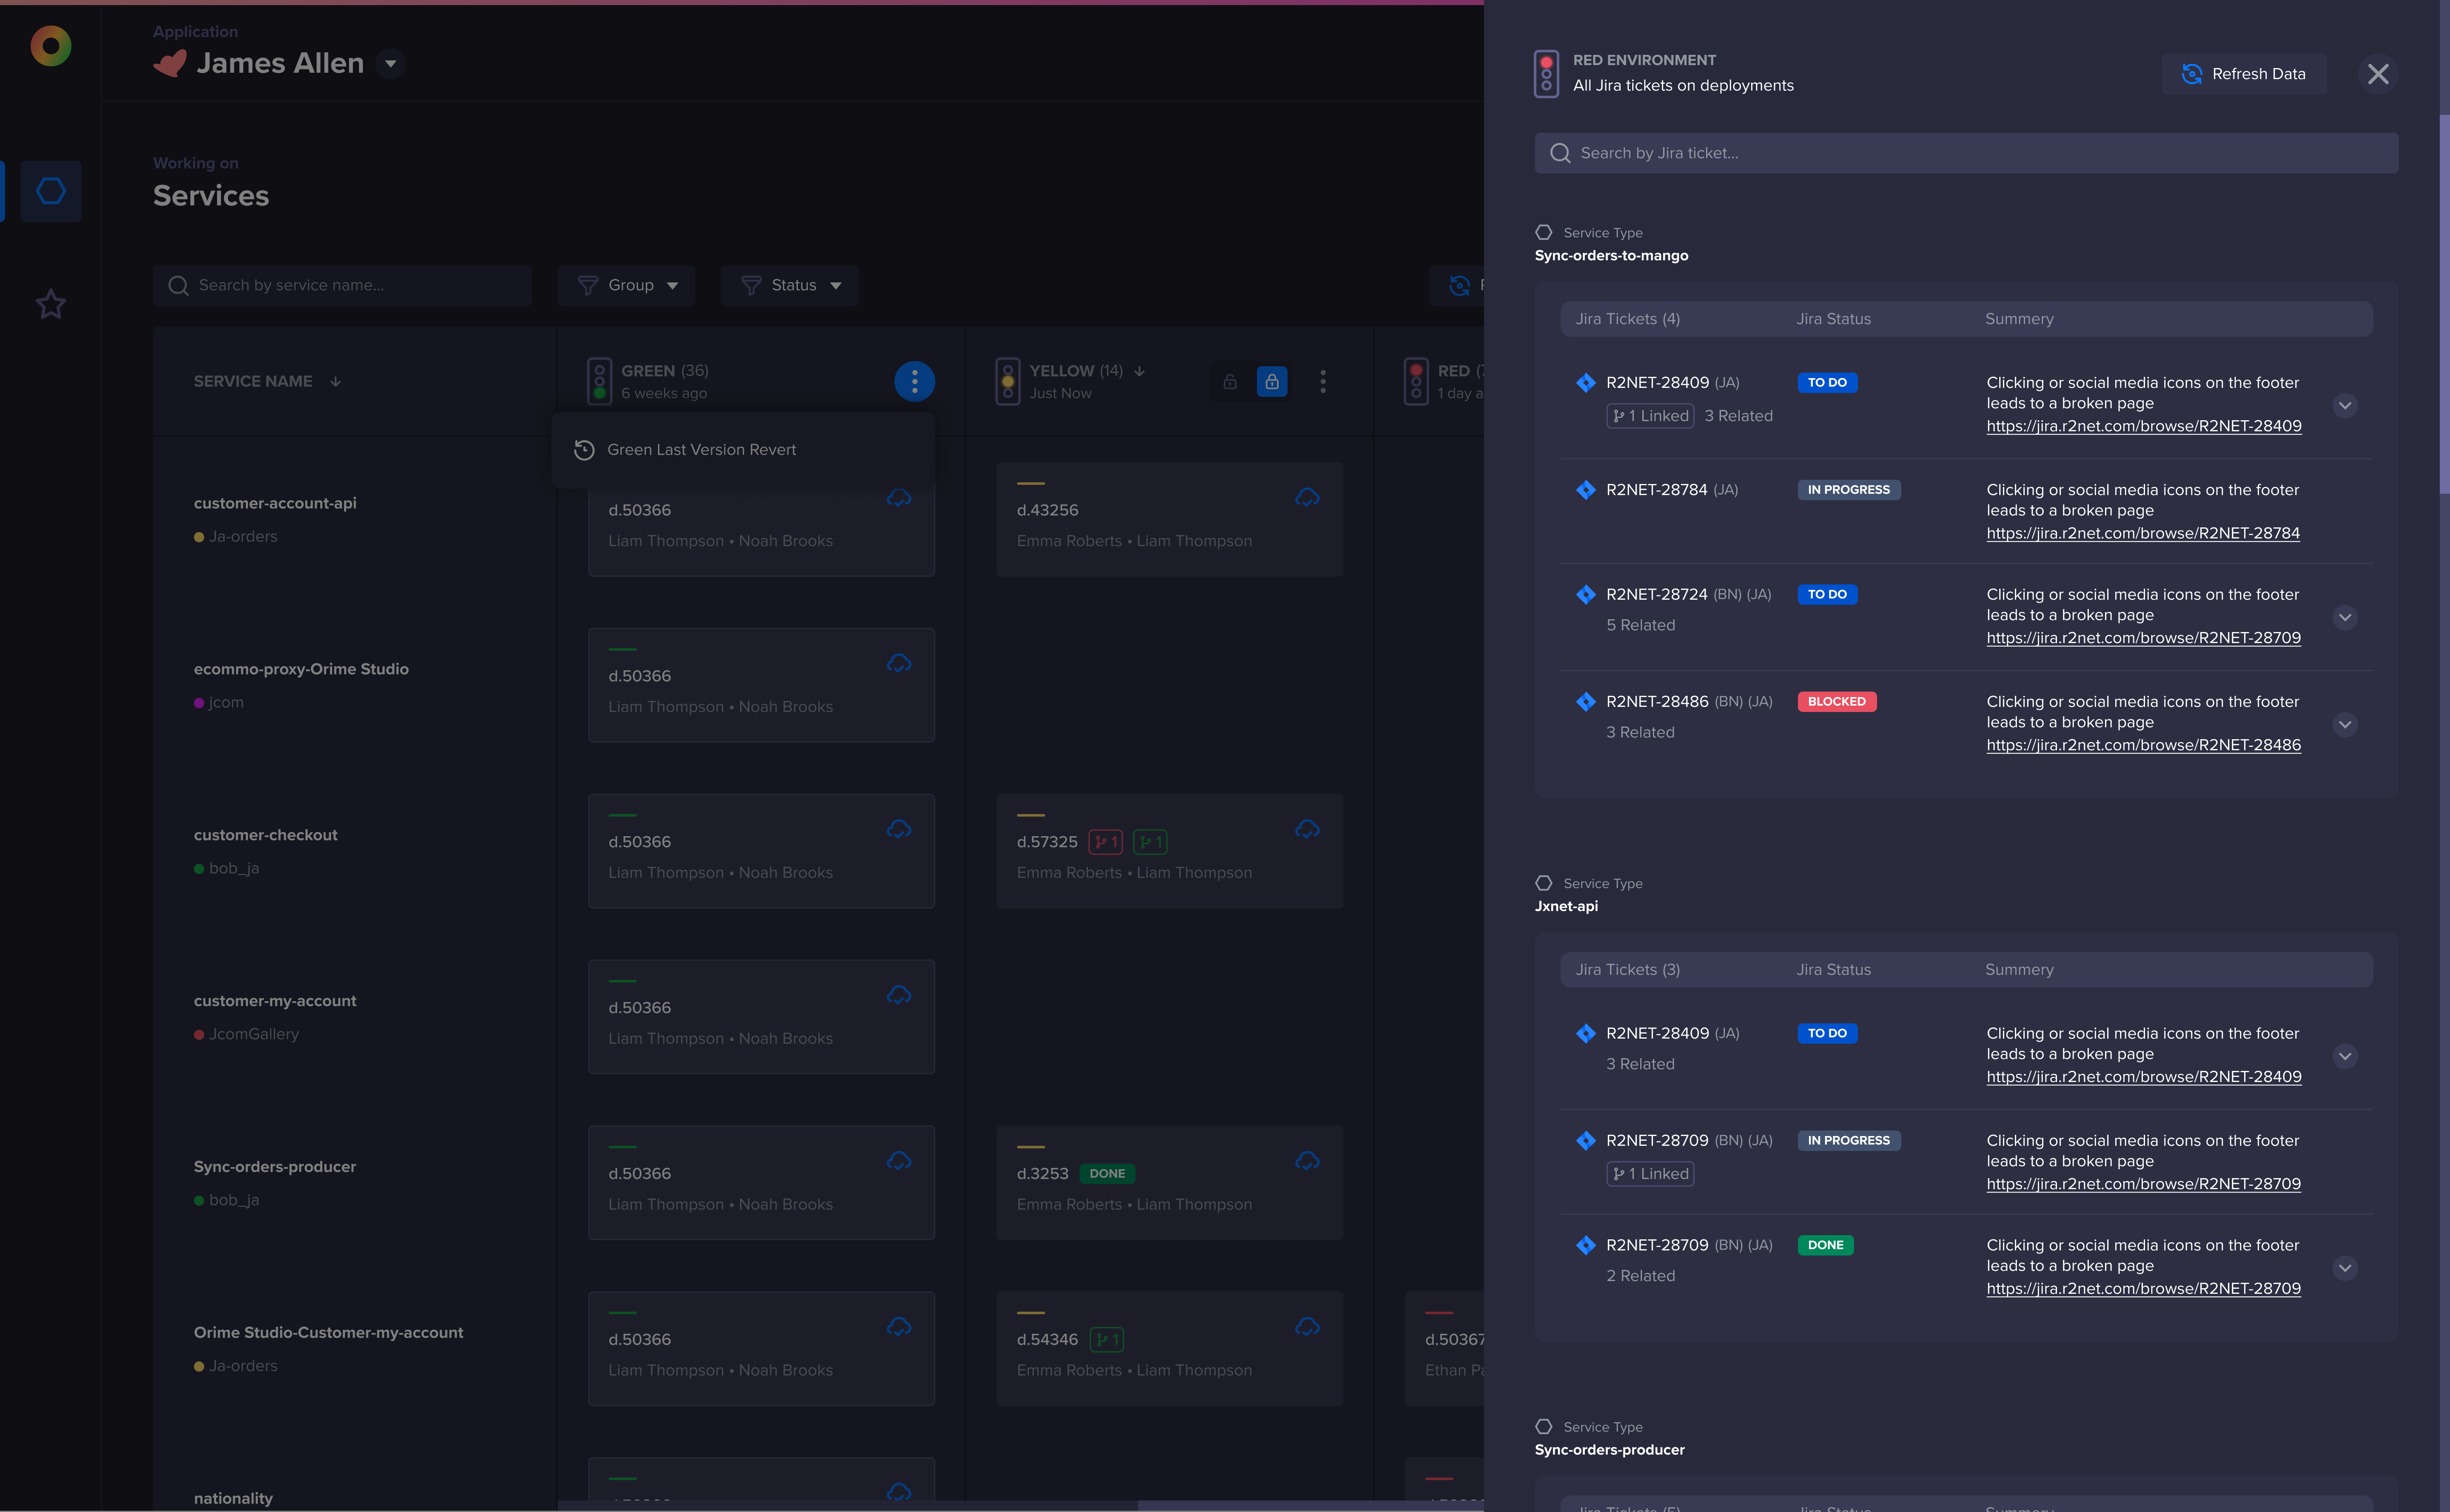Click cloud icon on d.3253 yellow card
Viewport: 2450px width, 1512px height.
coord(1307,1162)
